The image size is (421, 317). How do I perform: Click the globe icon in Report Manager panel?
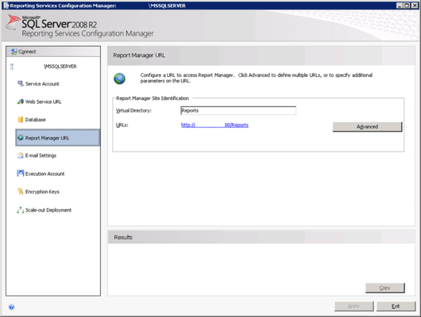119,79
